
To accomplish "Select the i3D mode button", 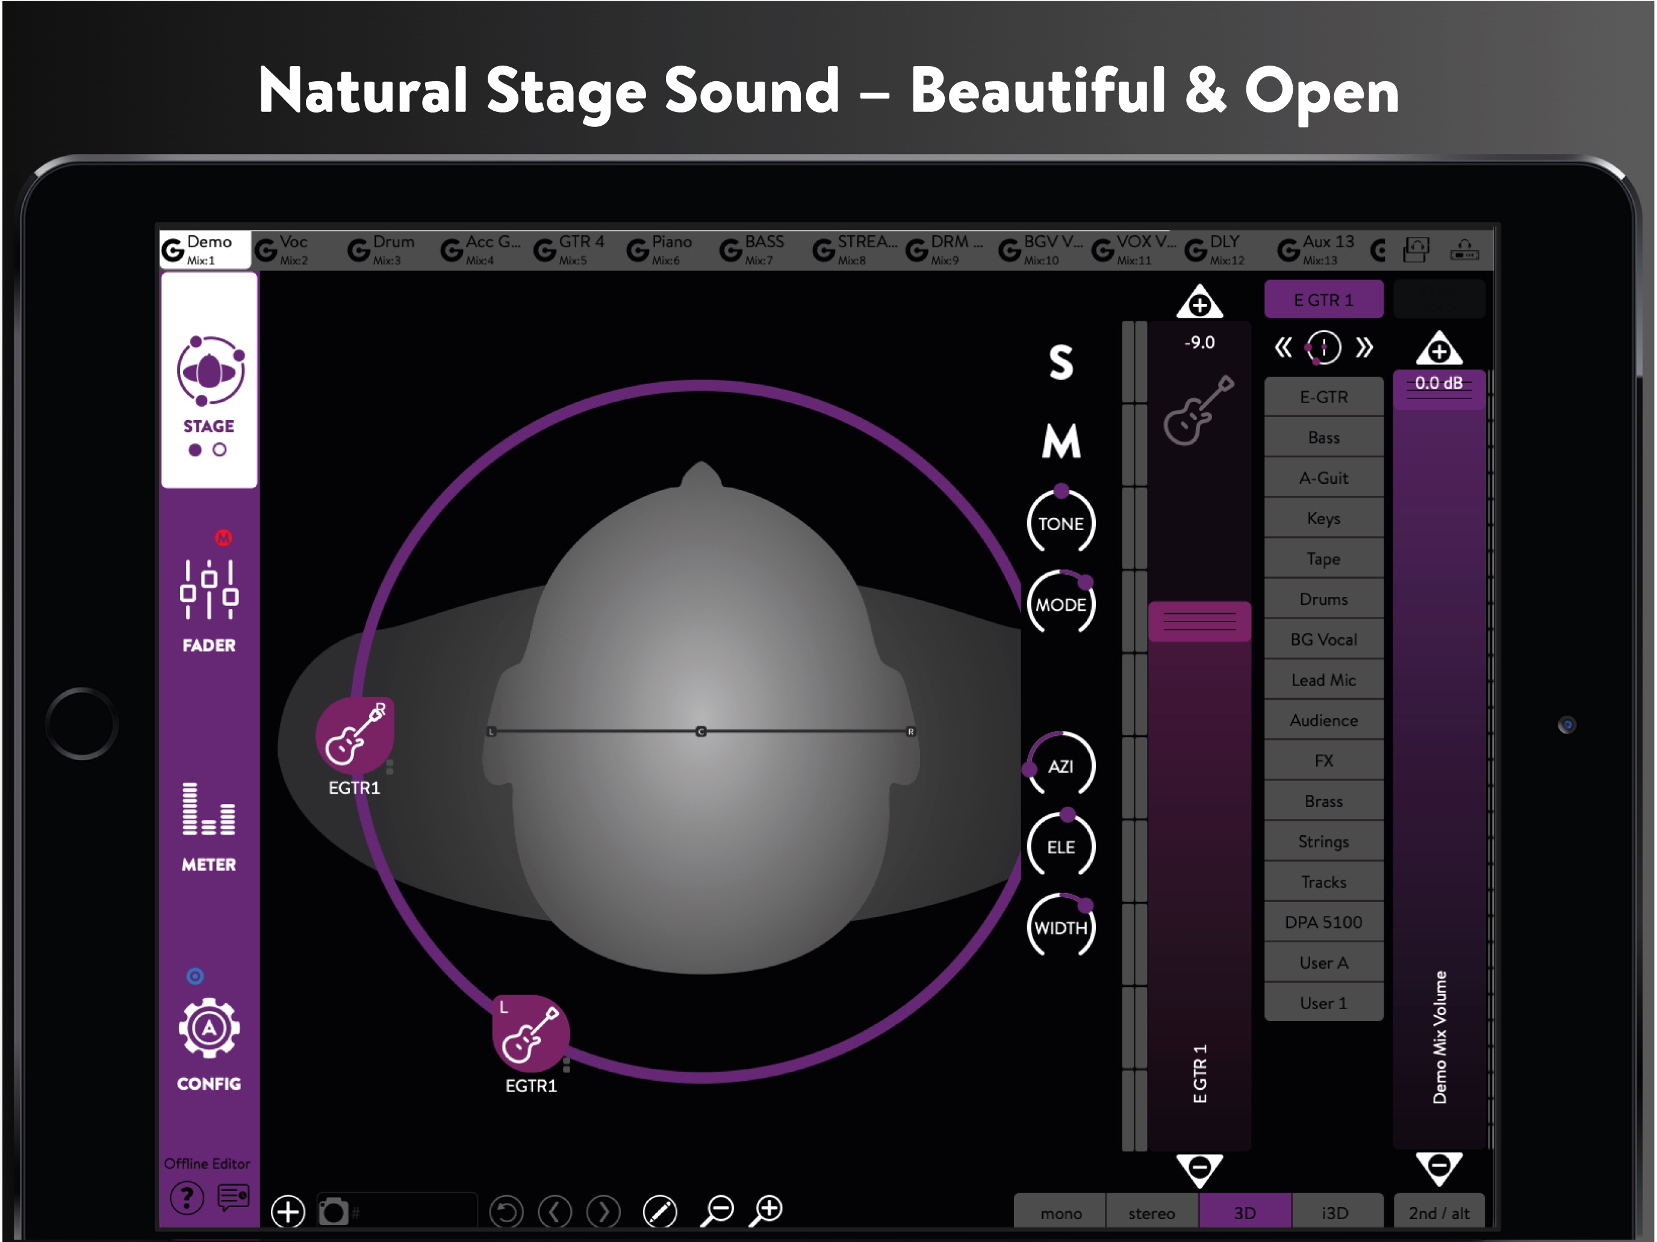I will pyautogui.click(x=1335, y=1213).
